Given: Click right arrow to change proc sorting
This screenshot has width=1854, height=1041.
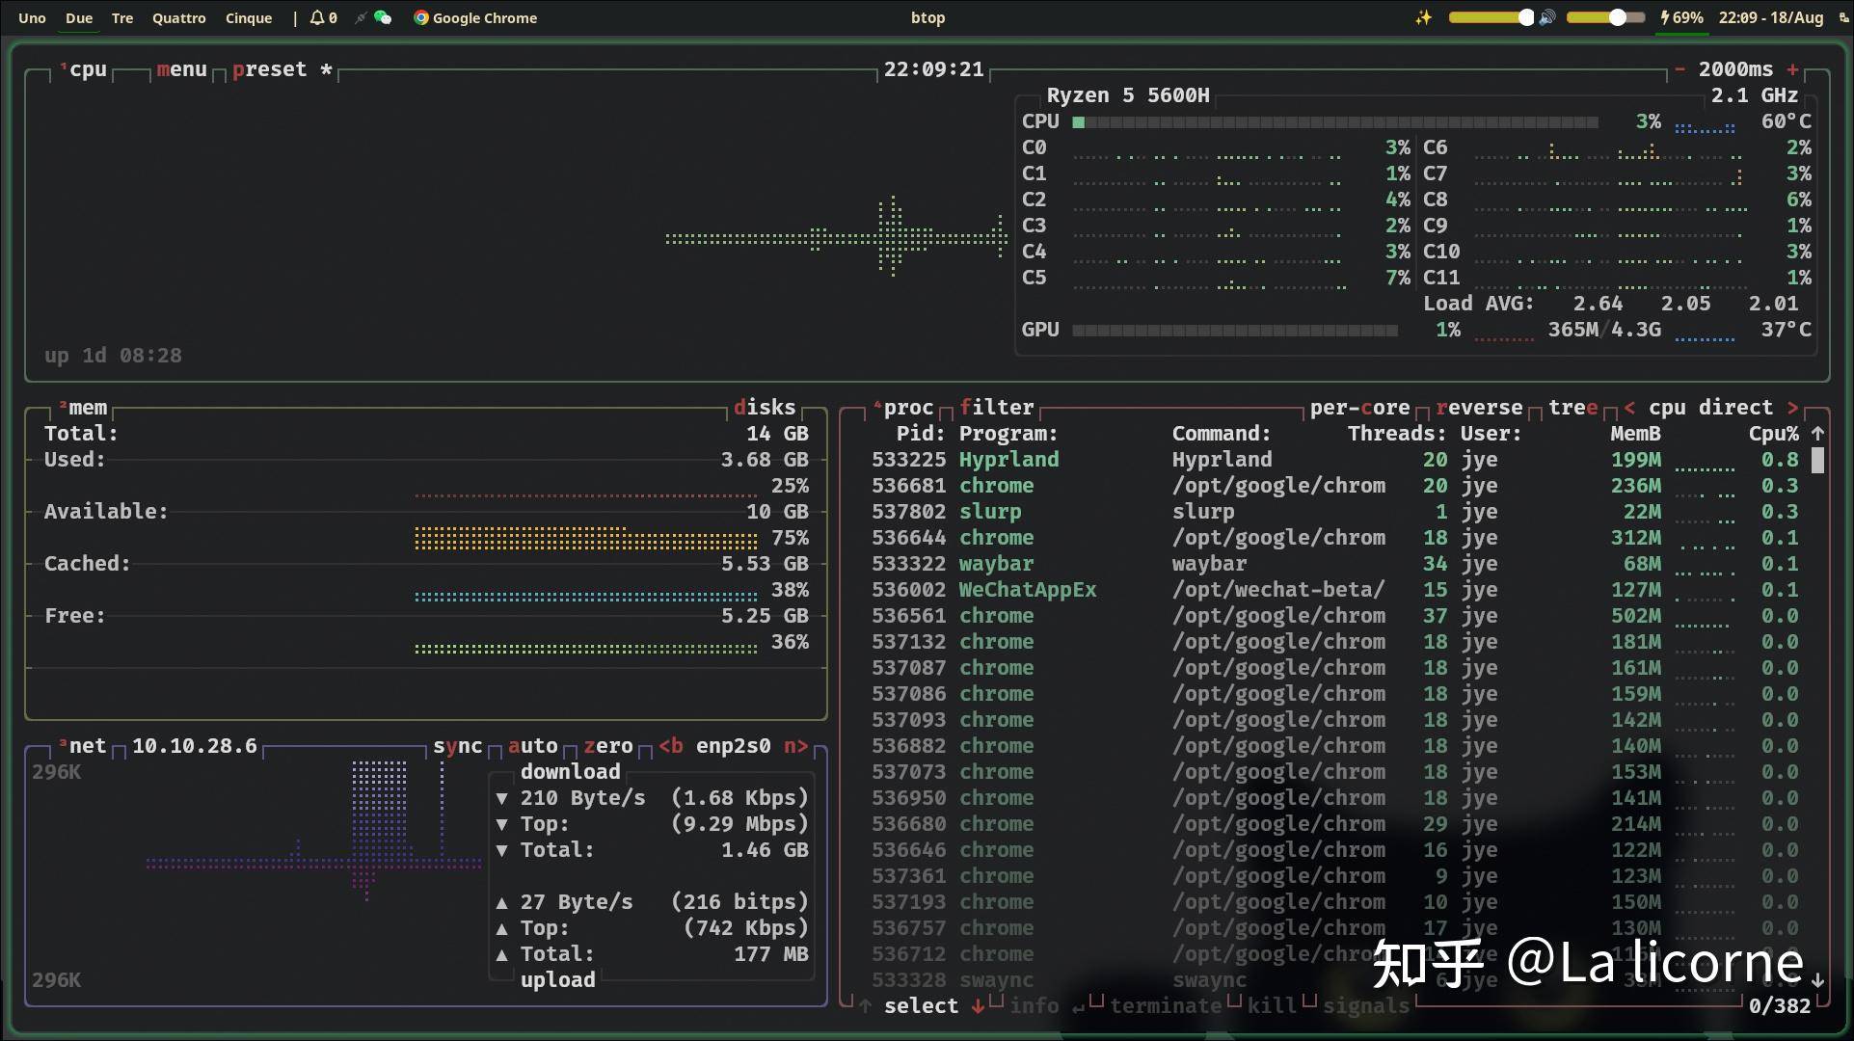Looking at the screenshot, I should (1792, 408).
